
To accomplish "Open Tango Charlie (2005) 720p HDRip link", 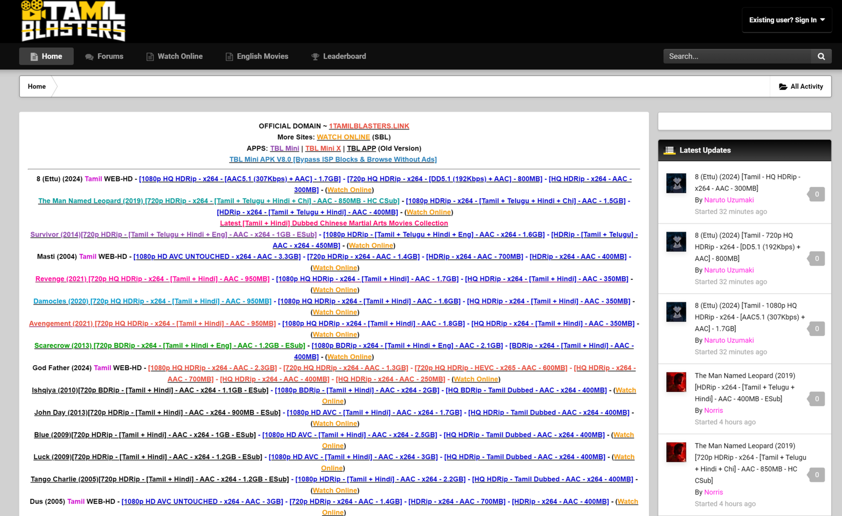I will click(160, 479).
